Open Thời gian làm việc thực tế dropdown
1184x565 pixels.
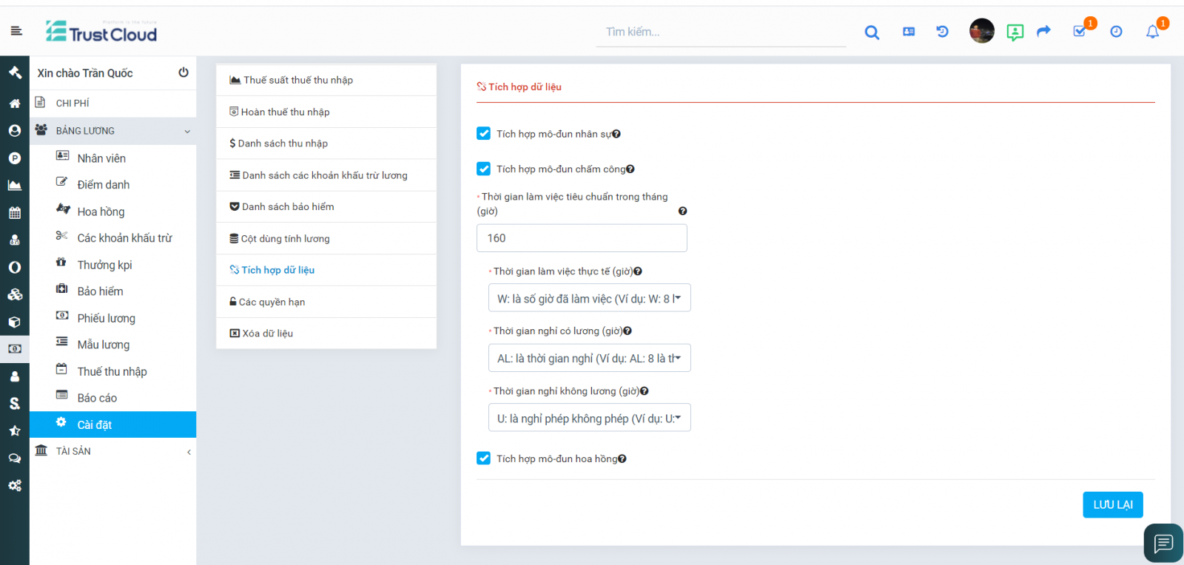pos(589,298)
